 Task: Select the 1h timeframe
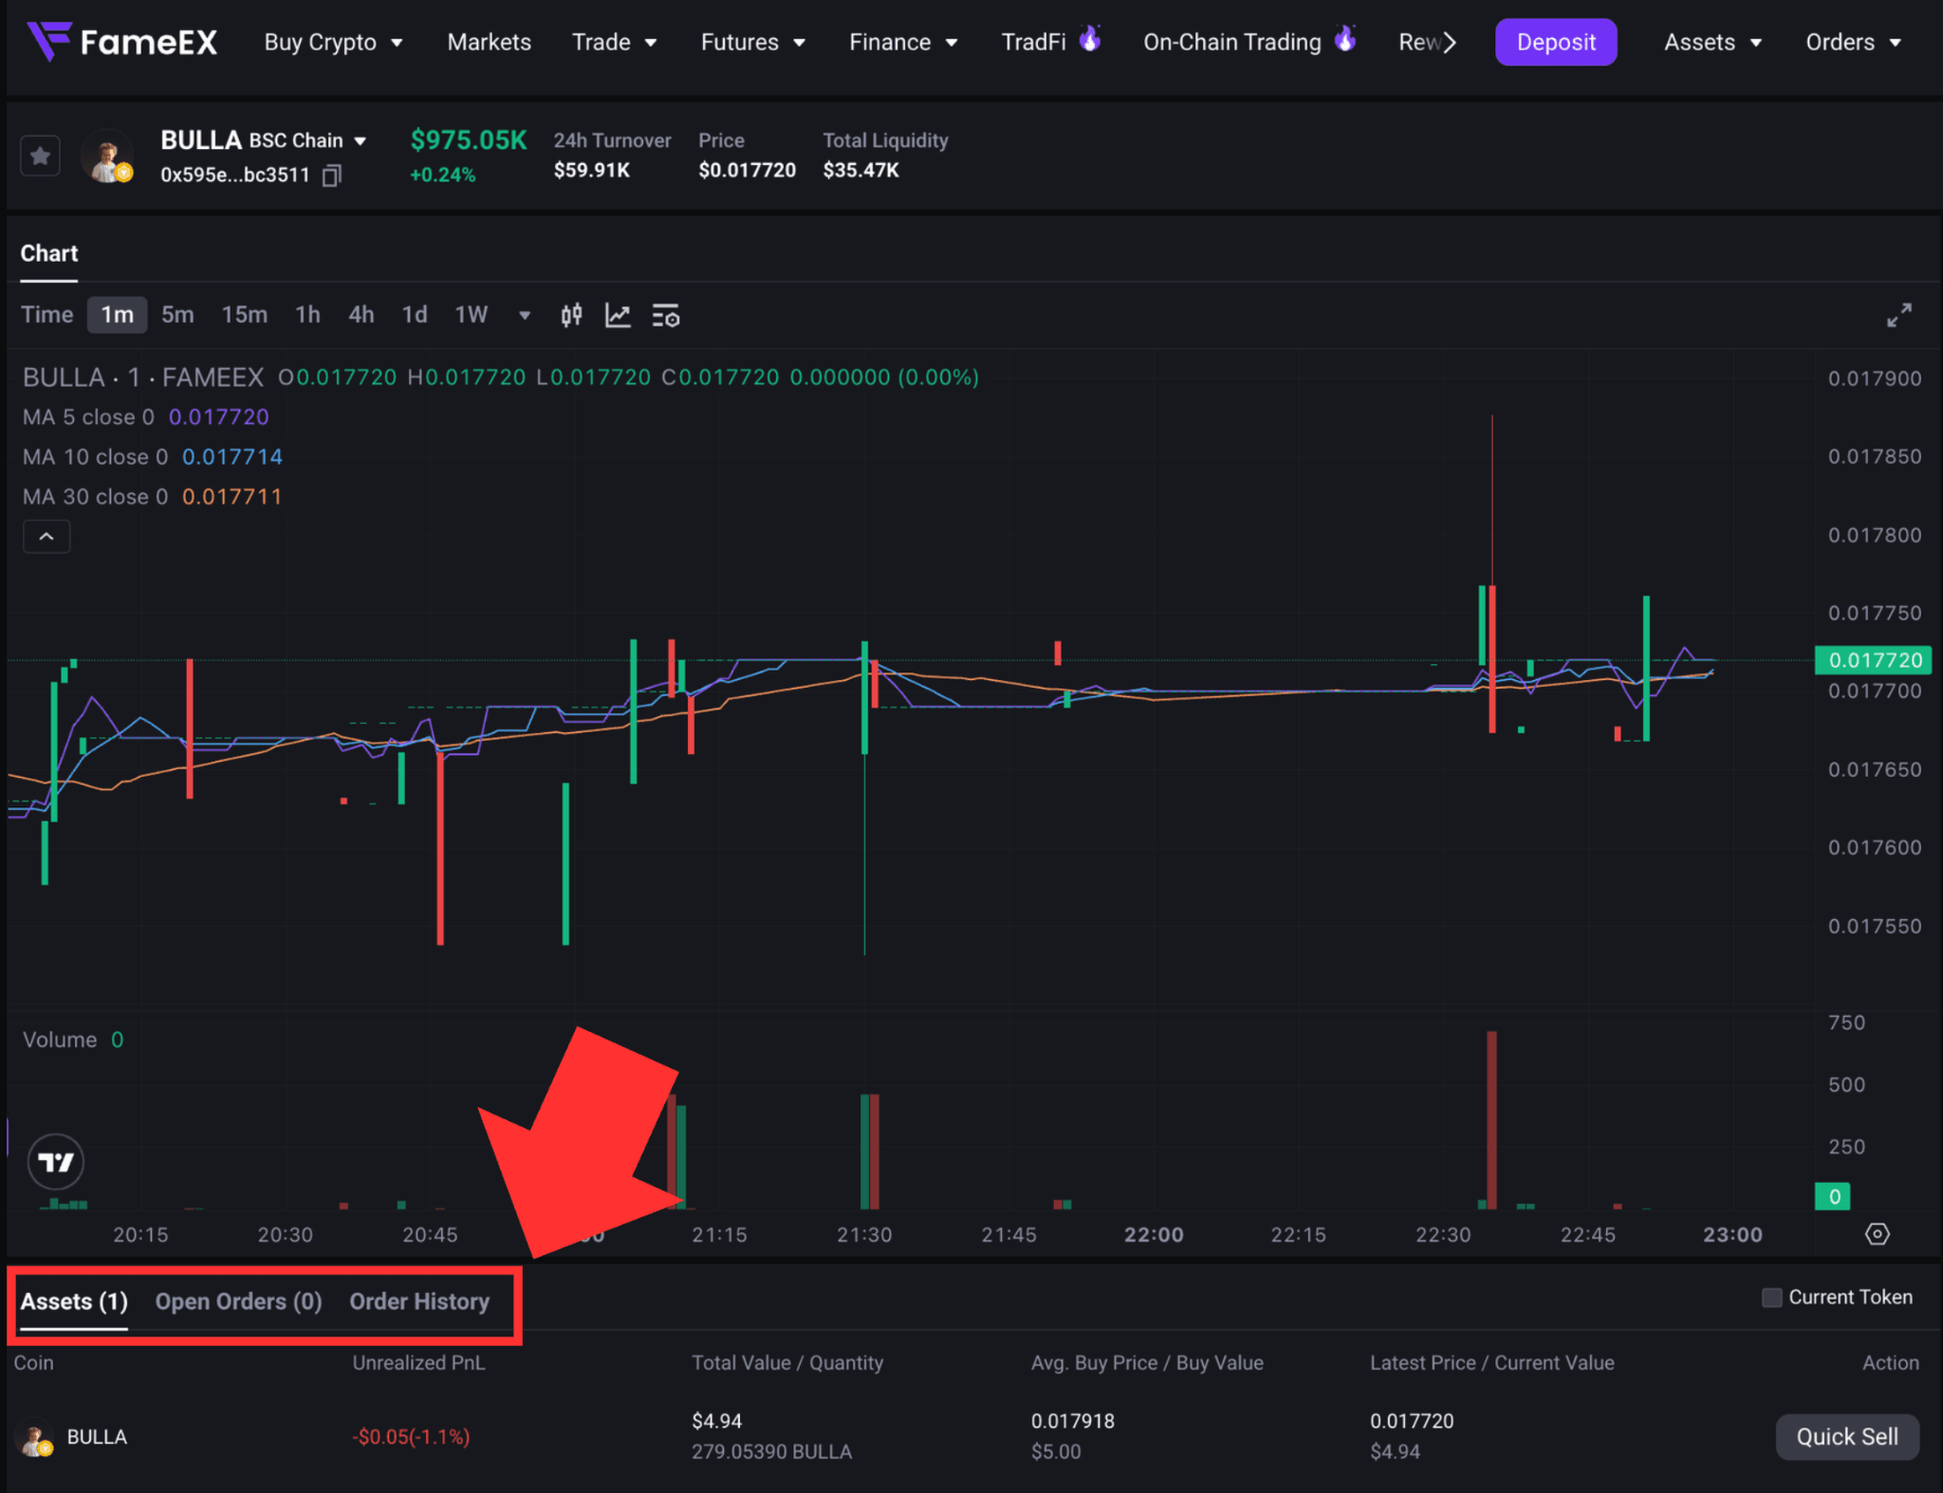pyautogui.click(x=307, y=315)
